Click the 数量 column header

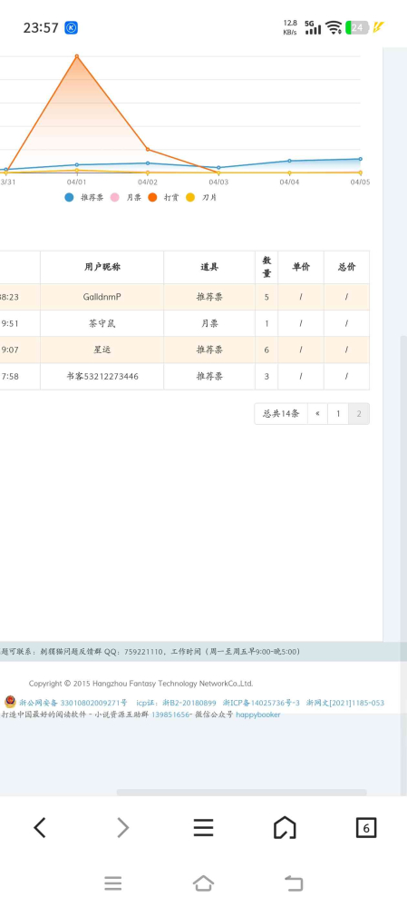pyautogui.click(x=266, y=267)
